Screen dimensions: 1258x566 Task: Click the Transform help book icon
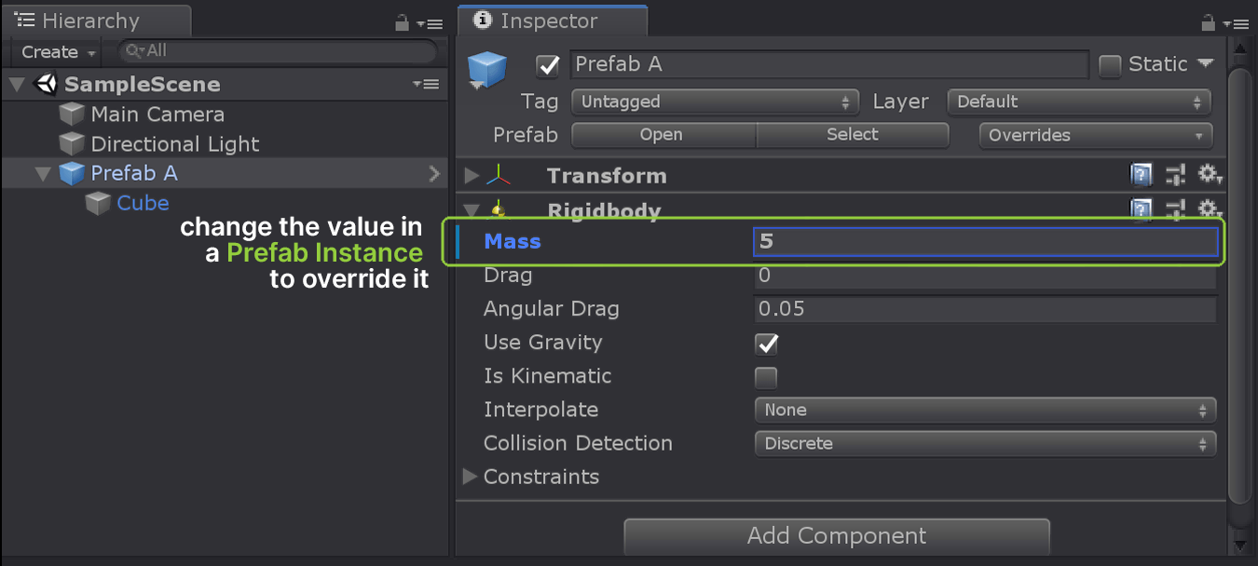[x=1142, y=175]
